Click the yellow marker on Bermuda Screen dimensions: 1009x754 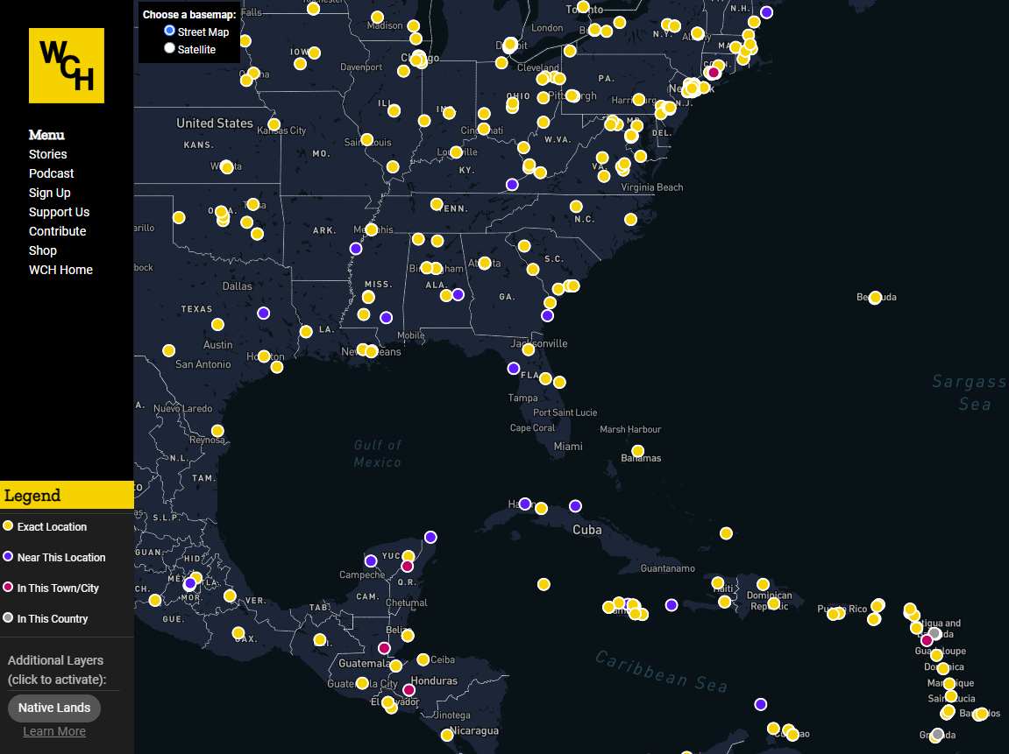tap(873, 298)
